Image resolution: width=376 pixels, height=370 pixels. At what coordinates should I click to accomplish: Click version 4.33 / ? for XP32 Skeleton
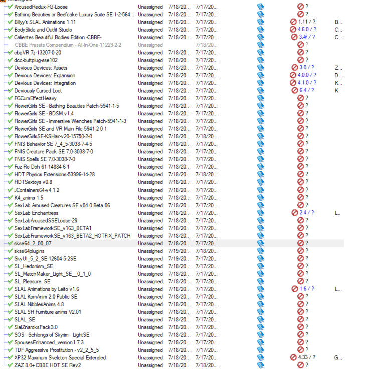pos(307,357)
